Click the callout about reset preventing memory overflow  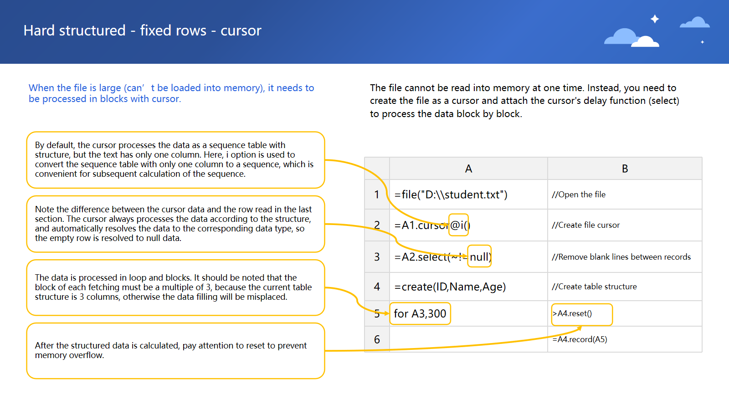pos(175,350)
